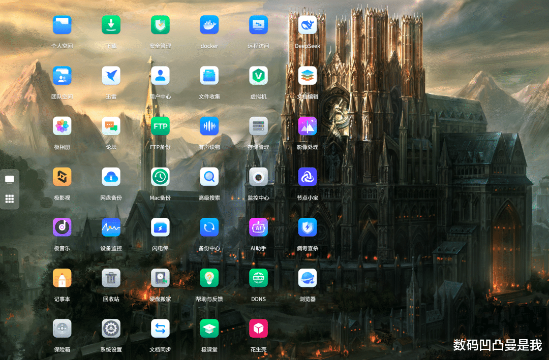Open the 回收站 trash bin icon
The image size is (549, 360).
(x=111, y=278)
